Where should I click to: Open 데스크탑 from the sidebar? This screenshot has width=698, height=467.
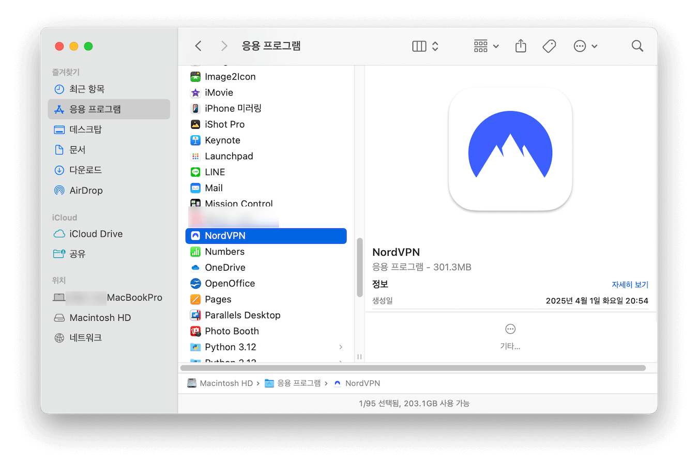(109, 129)
